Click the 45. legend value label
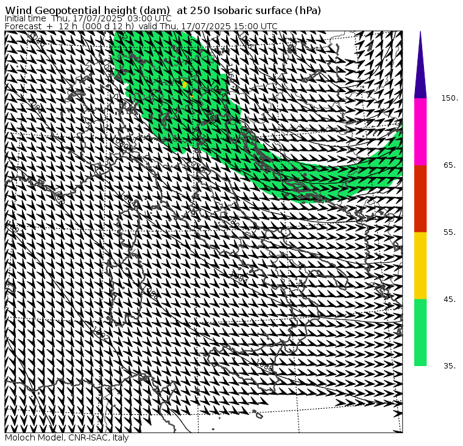 click(x=450, y=300)
